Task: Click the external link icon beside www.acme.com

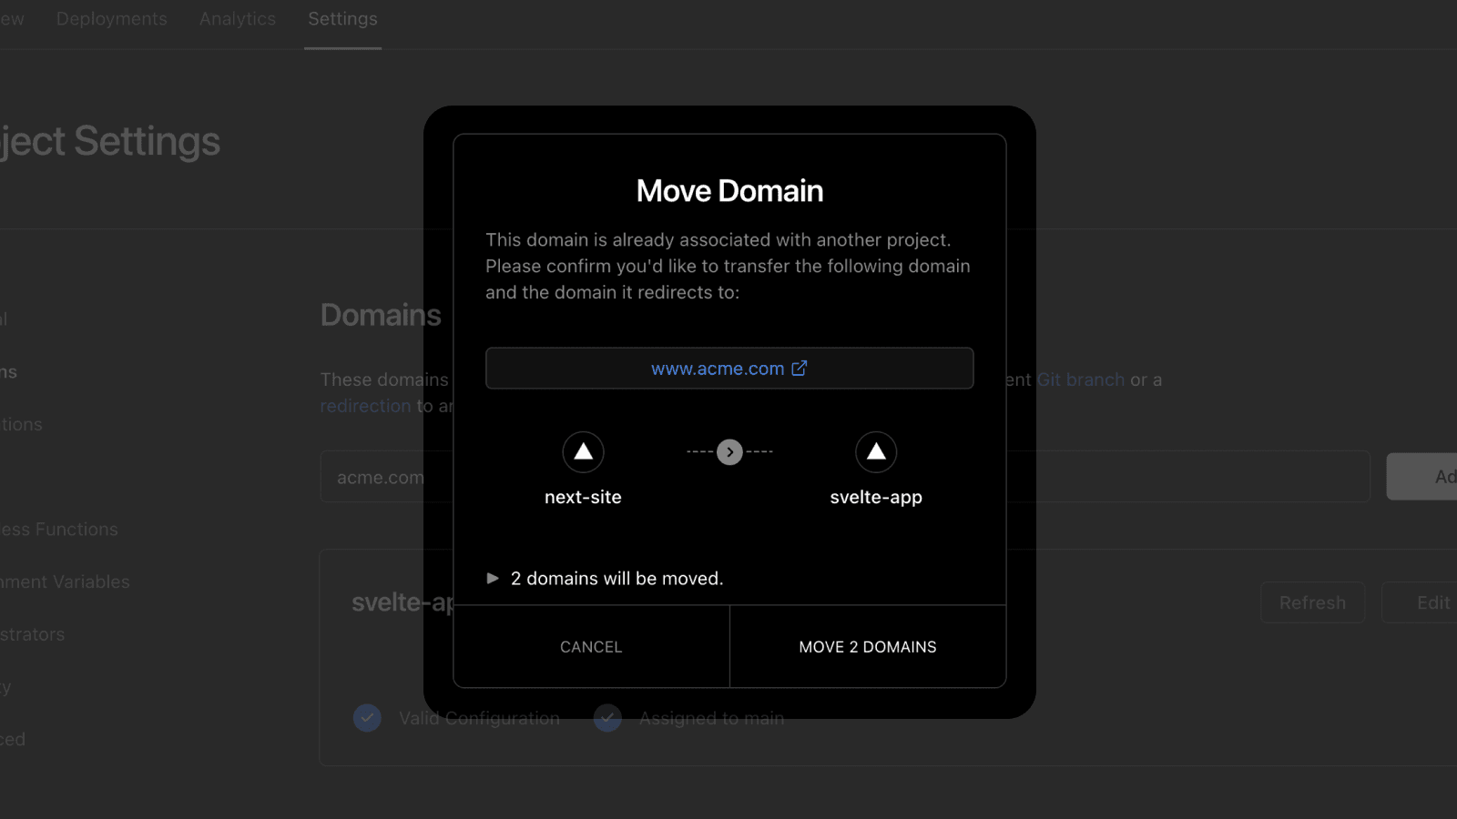Action: 800,369
